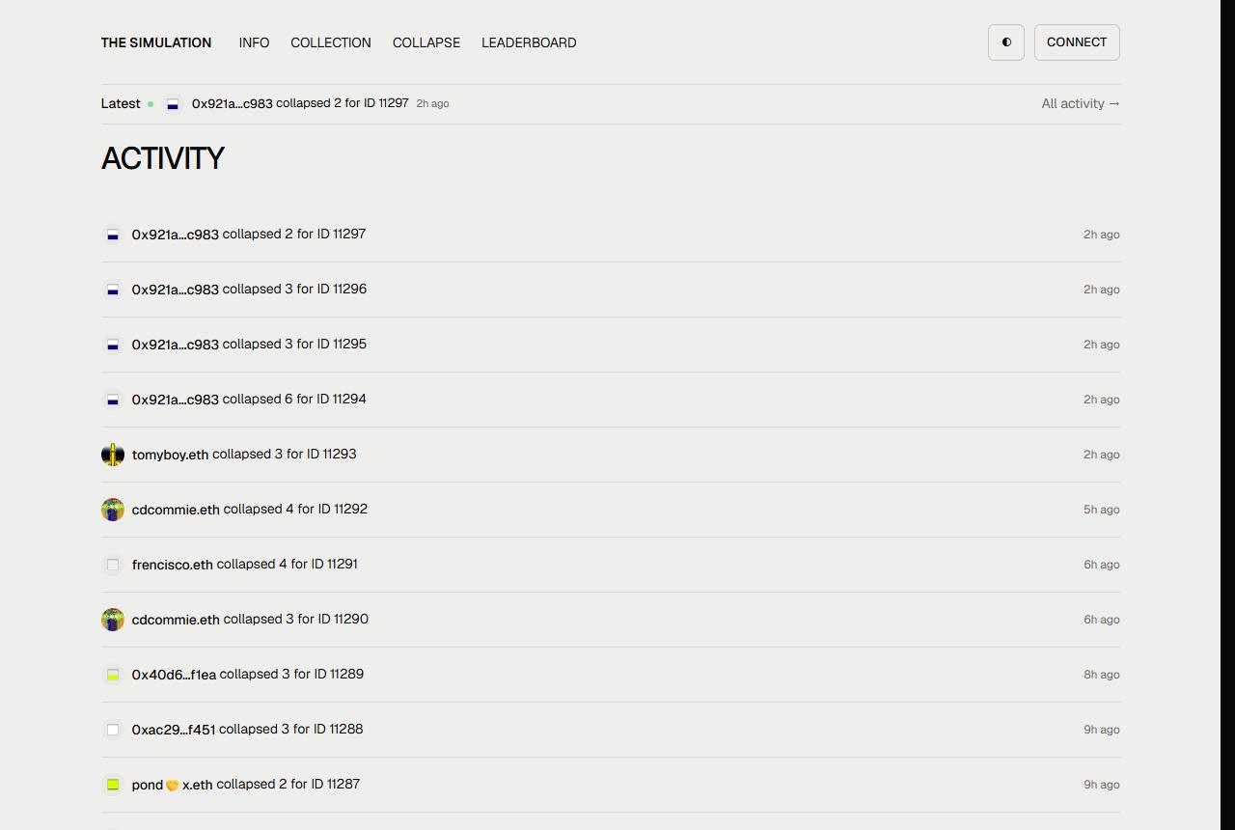The image size is (1235, 830).
Task: Click the avatar icon on the ID 11296 row
Action: coord(113,290)
